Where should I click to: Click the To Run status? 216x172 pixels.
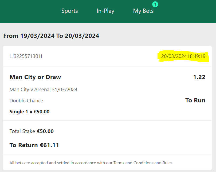click(x=195, y=100)
